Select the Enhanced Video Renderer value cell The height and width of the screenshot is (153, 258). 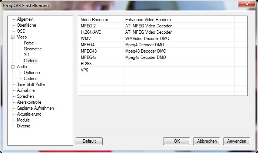point(179,19)
